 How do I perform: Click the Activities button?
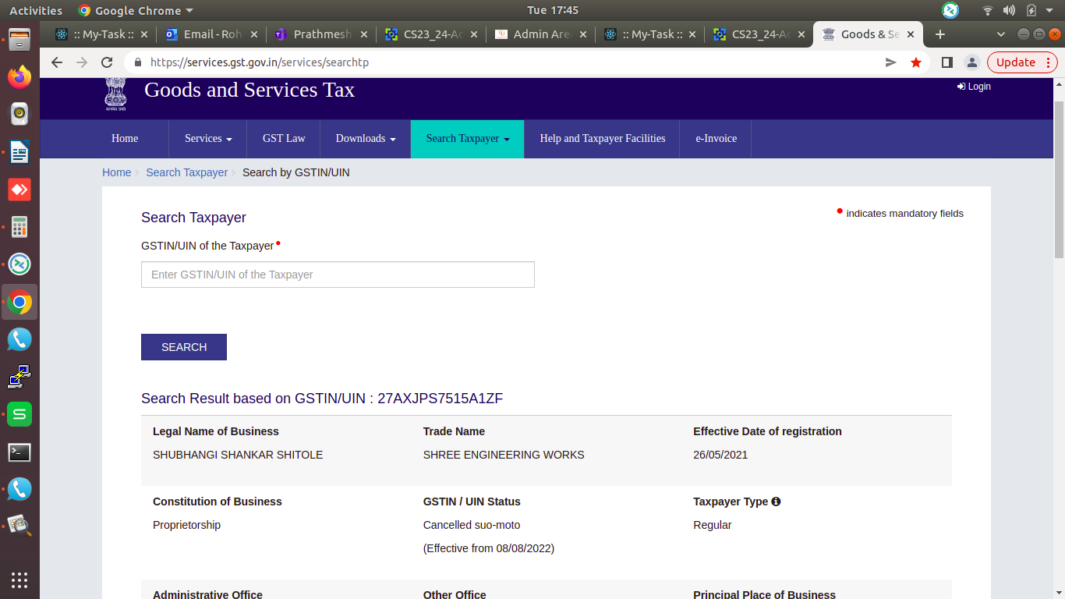tap(36, 10)
